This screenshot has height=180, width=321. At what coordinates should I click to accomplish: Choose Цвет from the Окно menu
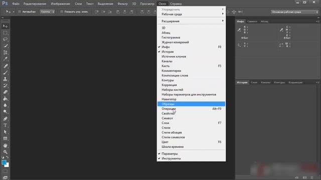pyautogui.click(x=191, y=142)
